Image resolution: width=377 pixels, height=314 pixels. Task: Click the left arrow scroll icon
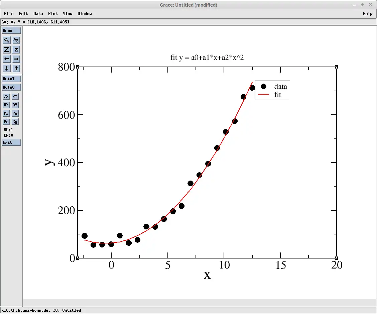pyautogui.click(x=6, y=59)
